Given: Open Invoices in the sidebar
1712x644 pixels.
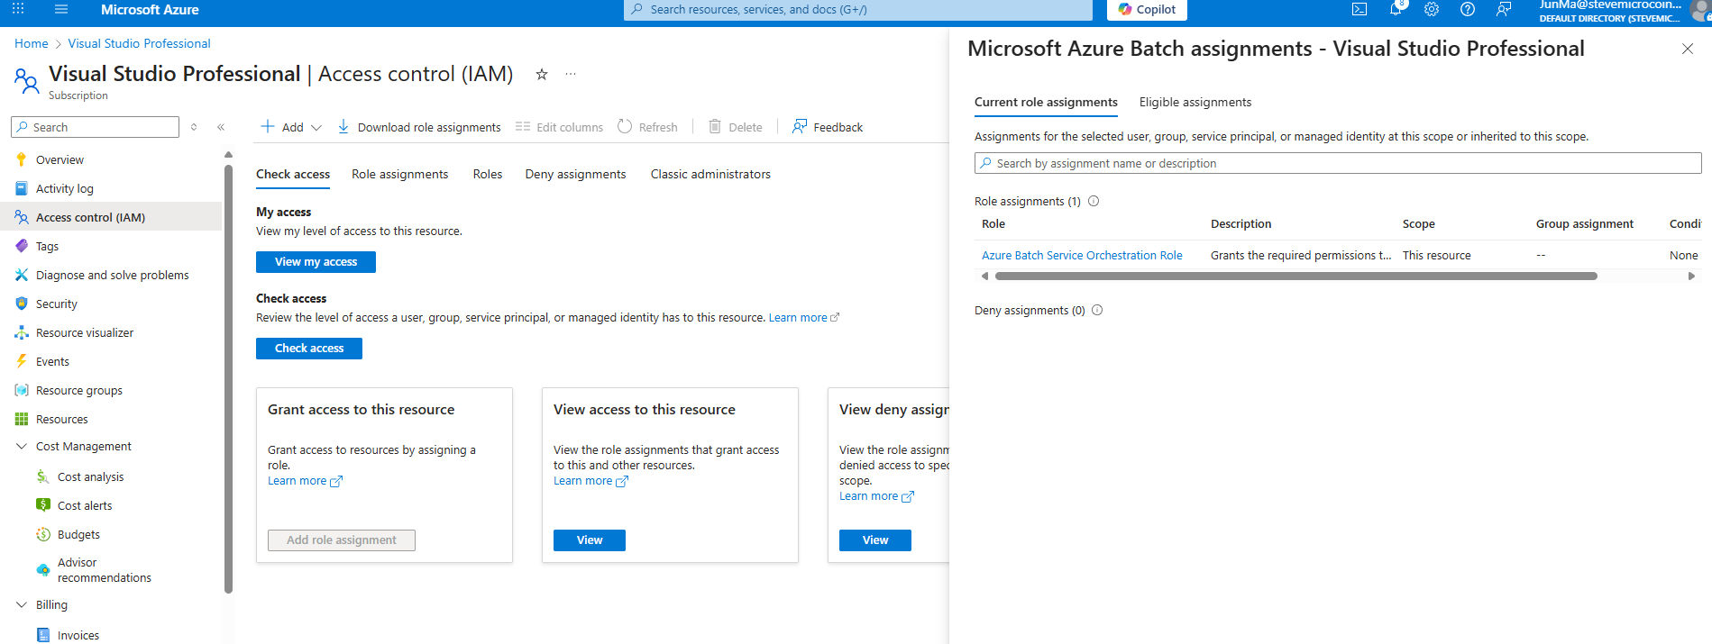Looking at the screenshot, I should (78, 635).
